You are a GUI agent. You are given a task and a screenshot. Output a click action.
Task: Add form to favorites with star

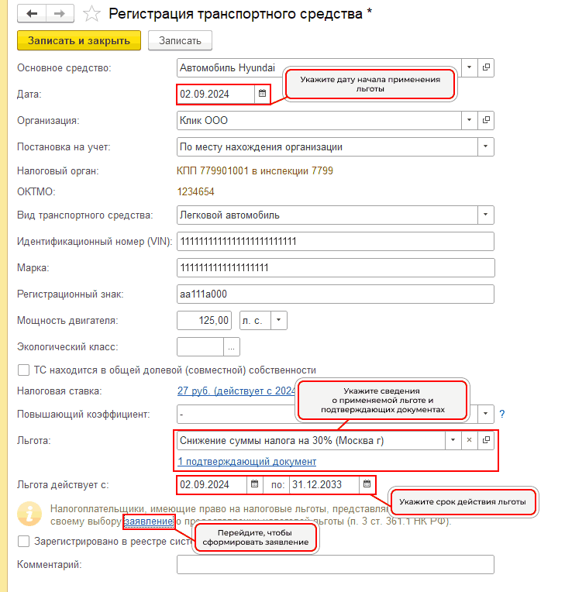click(x=92, y=14)
